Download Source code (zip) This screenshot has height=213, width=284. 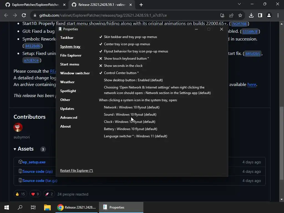point(37,171)
